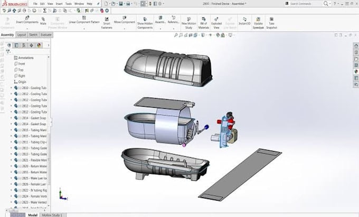Open the Motion Study 1 tab
Screen dimensions: 359x217
52,215
